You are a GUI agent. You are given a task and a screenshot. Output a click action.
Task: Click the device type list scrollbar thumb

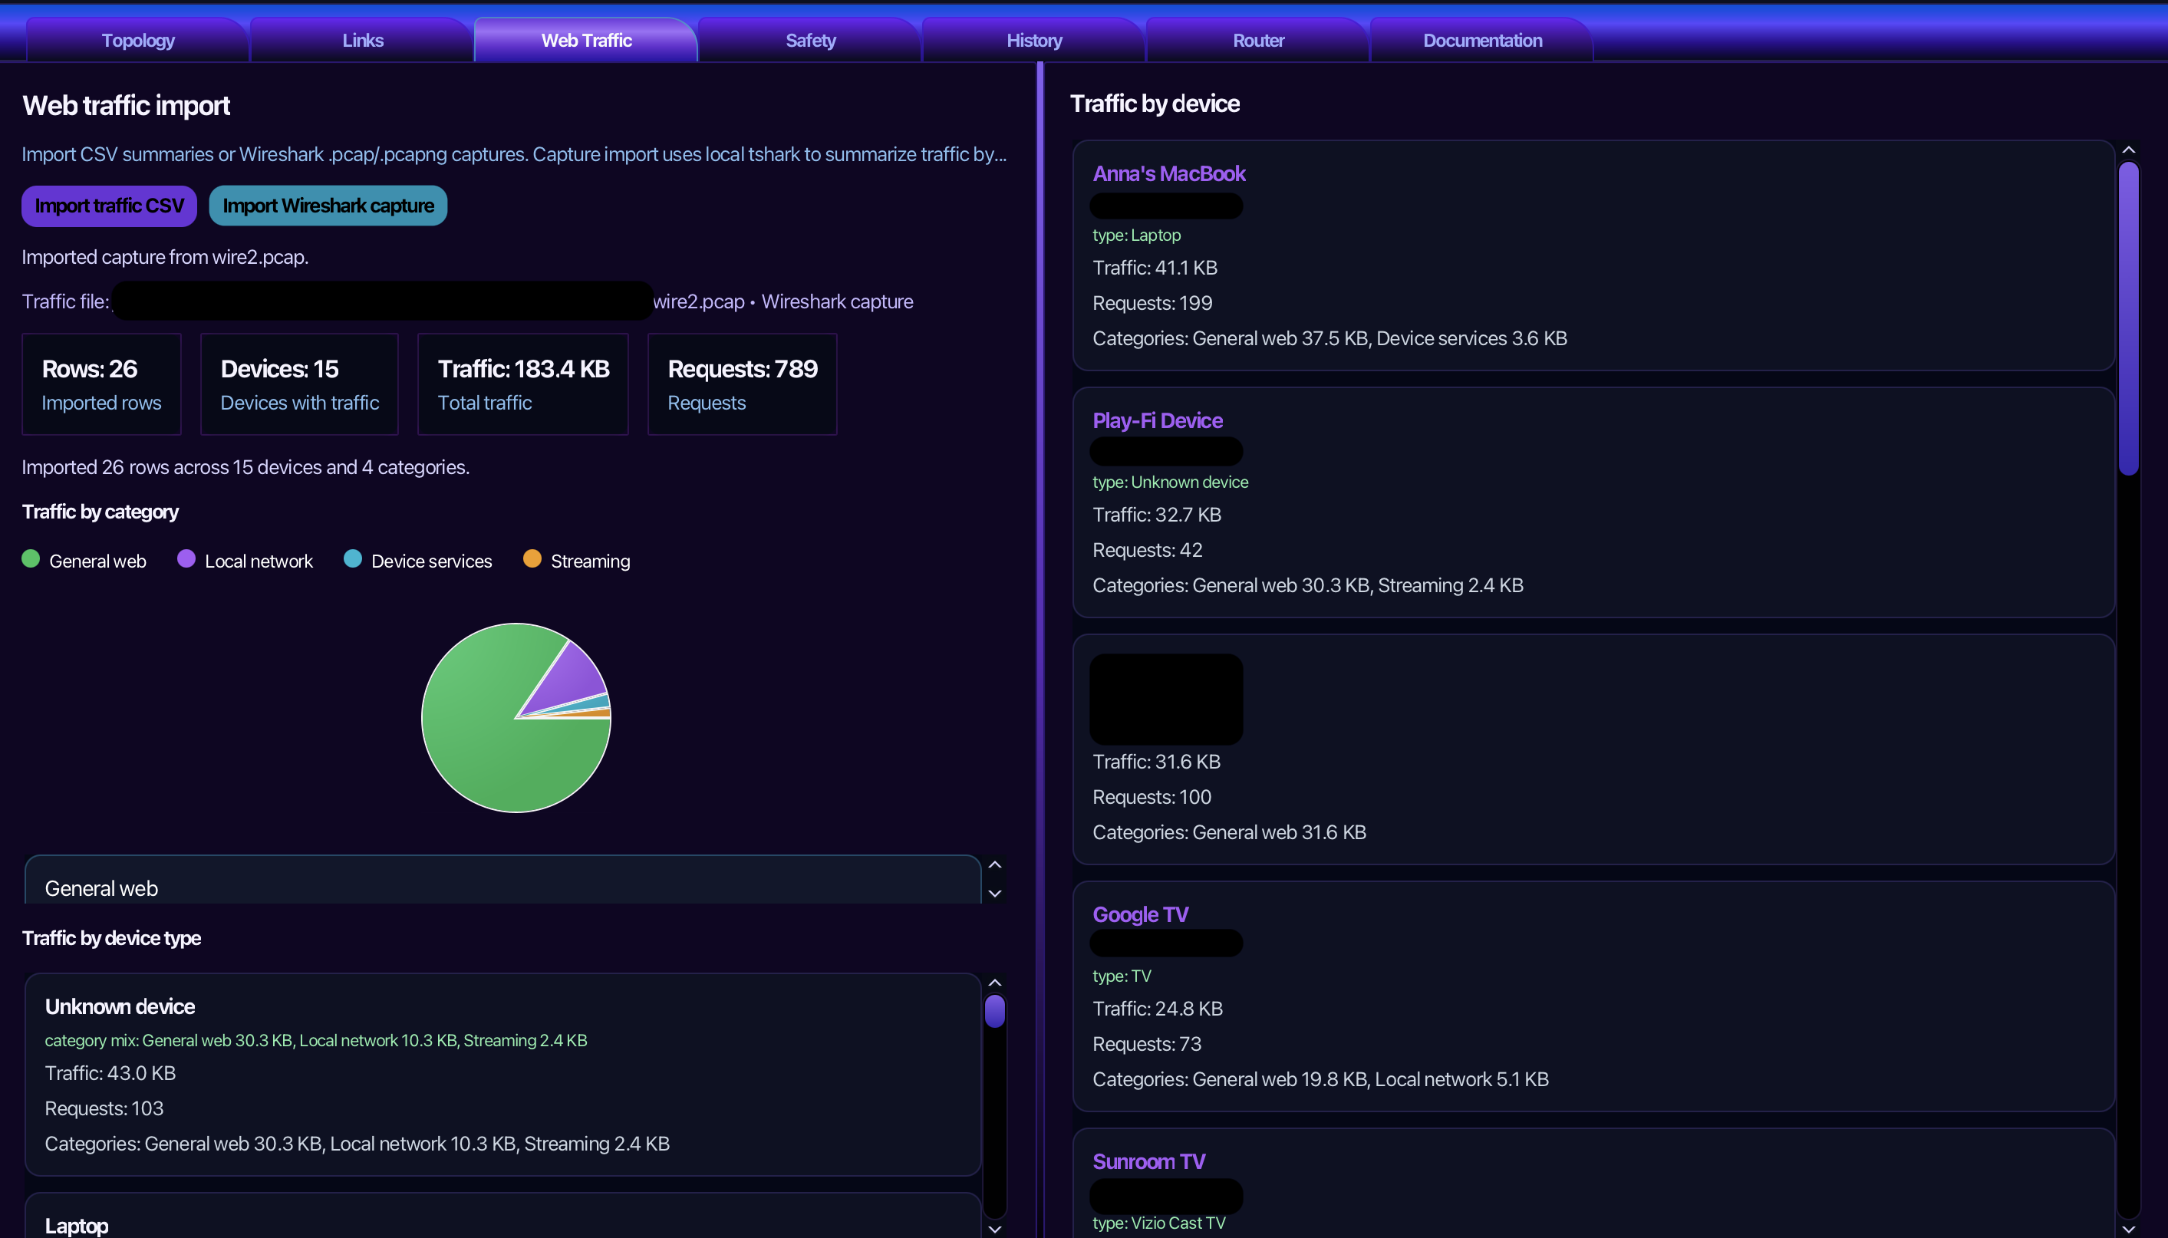click(x=995, y=1011)
